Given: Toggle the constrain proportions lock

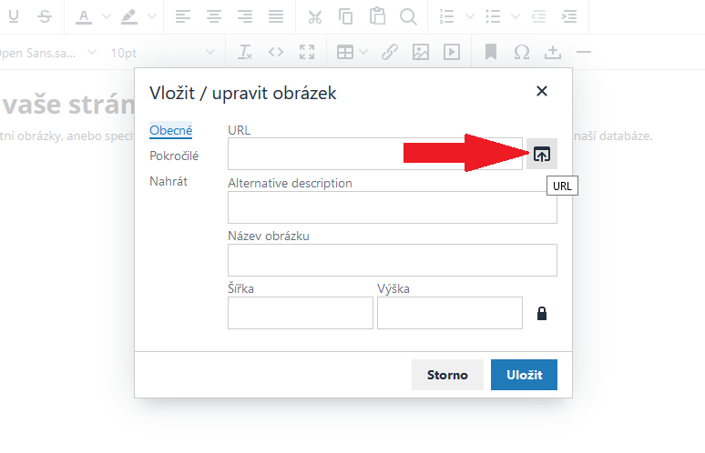Looking at the screenshot, I should (x=542, y=314).
